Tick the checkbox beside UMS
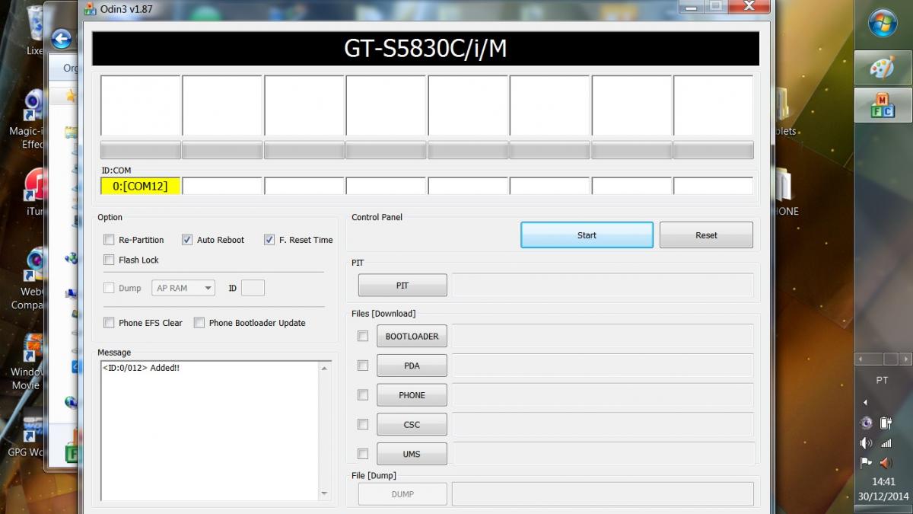 point(363,454)
